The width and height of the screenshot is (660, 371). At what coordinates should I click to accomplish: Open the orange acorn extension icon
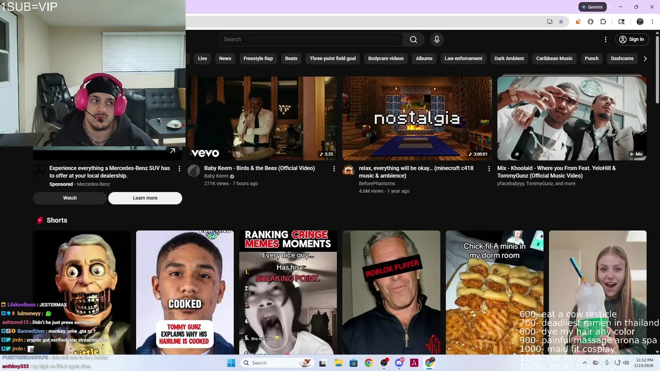click(x=578, y=22)
